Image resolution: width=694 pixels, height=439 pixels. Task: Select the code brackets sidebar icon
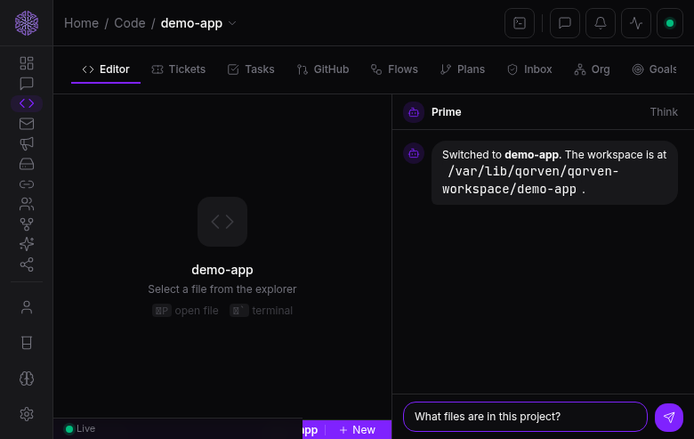pyautogui.click(x=27, y=103)
